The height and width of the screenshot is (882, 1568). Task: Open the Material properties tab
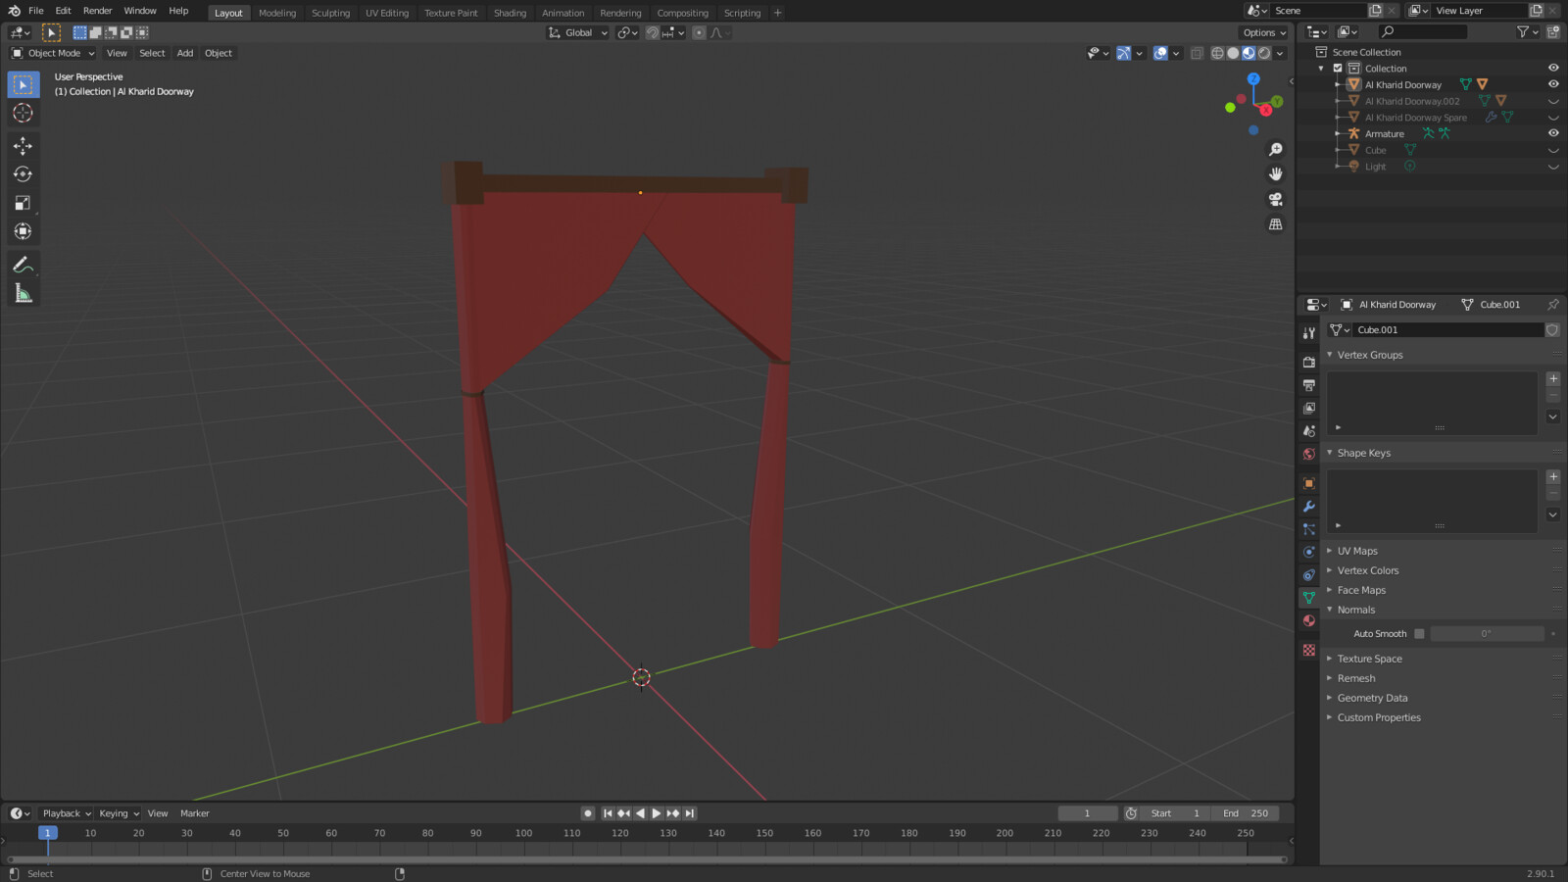1309,620
